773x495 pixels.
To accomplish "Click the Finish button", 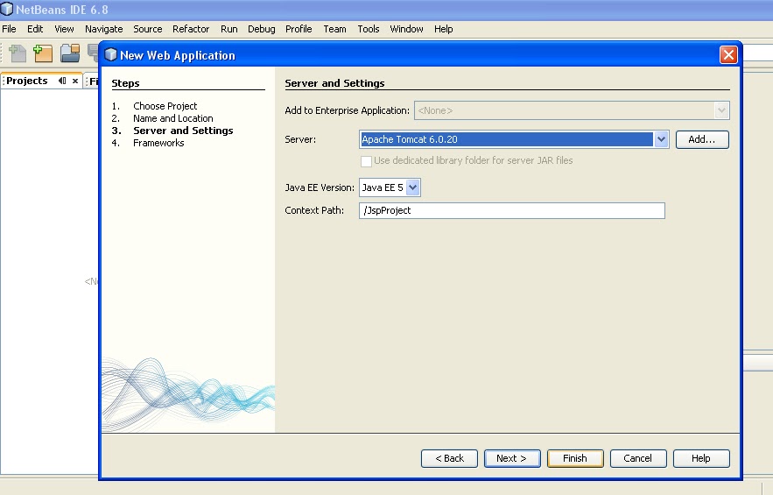I will [x=575, y=458].
